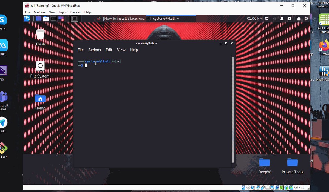Open VirtualBox Help menu

87,12
